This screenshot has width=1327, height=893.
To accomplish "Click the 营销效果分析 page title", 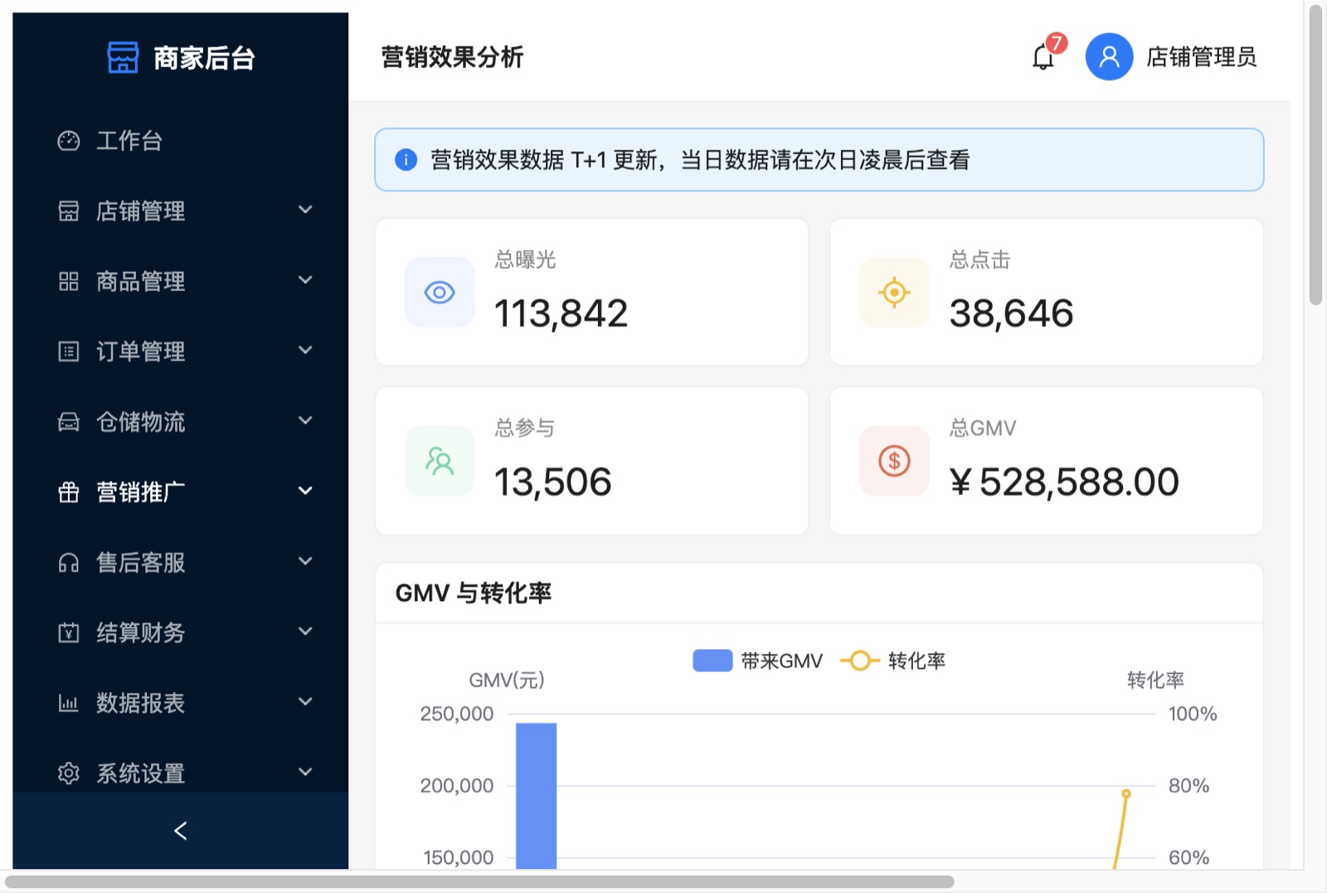I will click(452, 56).
